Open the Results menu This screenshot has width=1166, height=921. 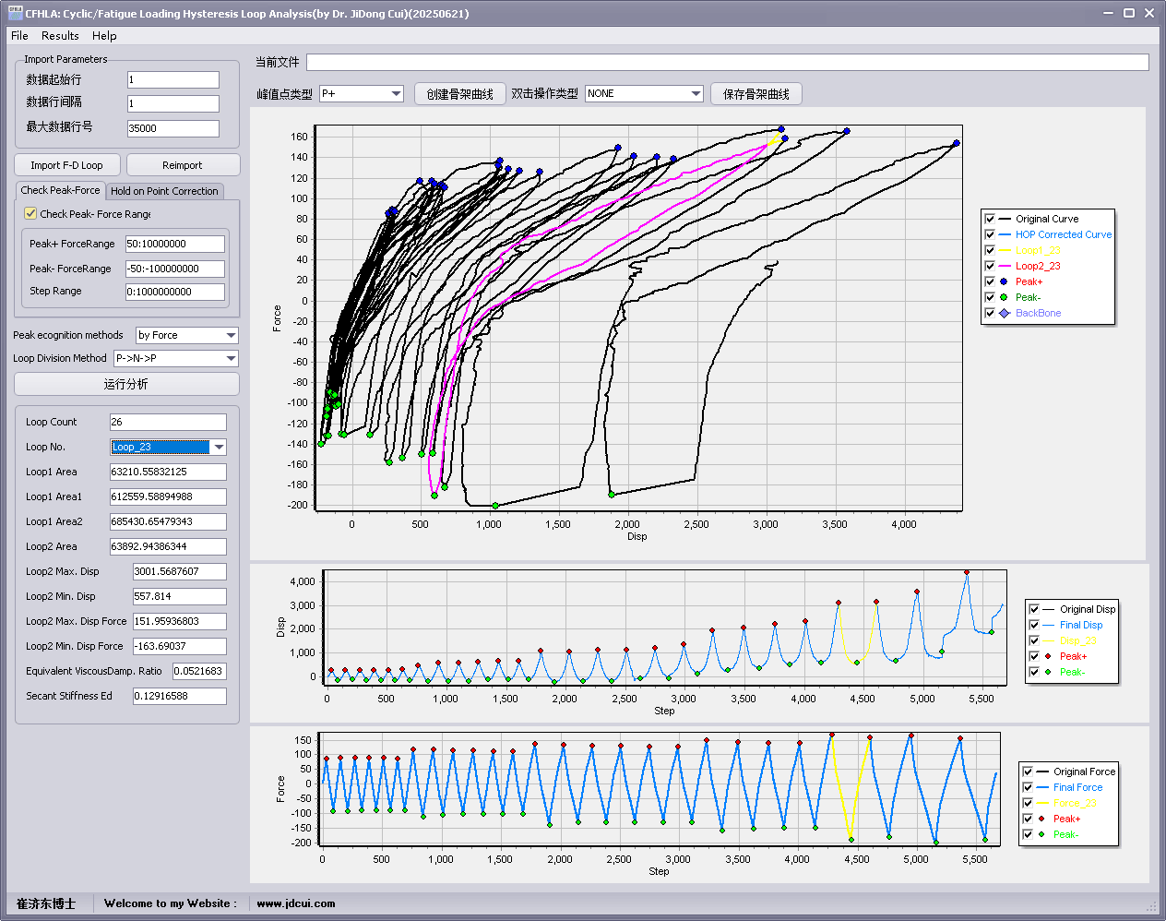coord(60,35)
